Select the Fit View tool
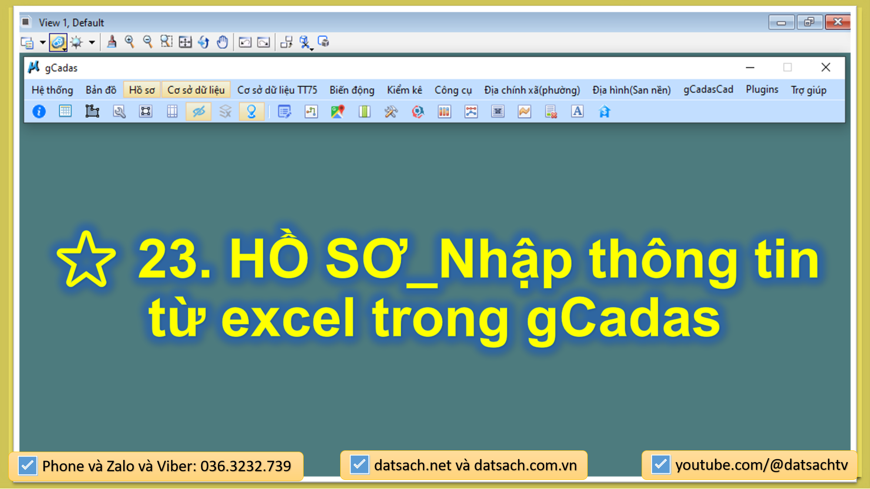Image resolution: width=870 pixels, height=489 pixels. (x=185, y=42)
